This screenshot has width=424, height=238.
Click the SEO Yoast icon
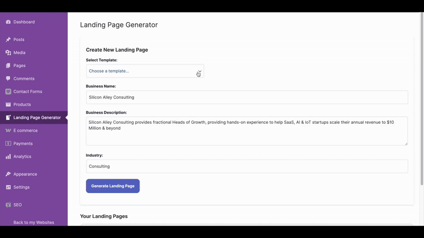point(8,205)
